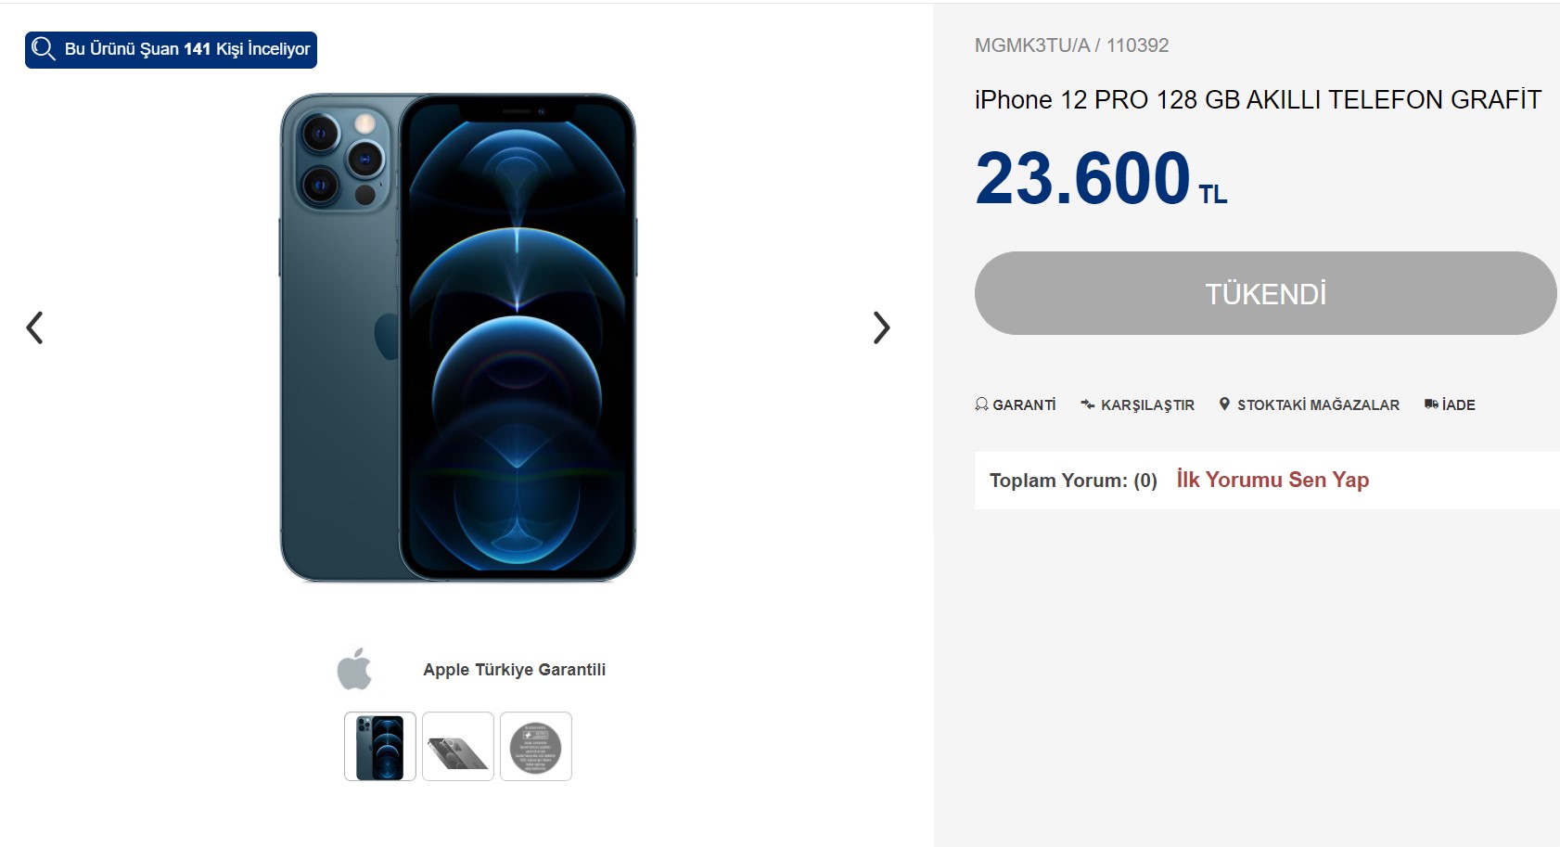Open the GARANTİ info link
1560x847 pixels.
1024,405
